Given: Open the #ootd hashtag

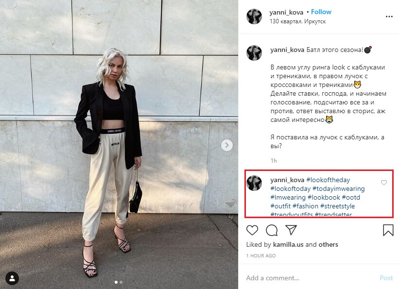Looking at the screenshot, I should coord(351,197).
